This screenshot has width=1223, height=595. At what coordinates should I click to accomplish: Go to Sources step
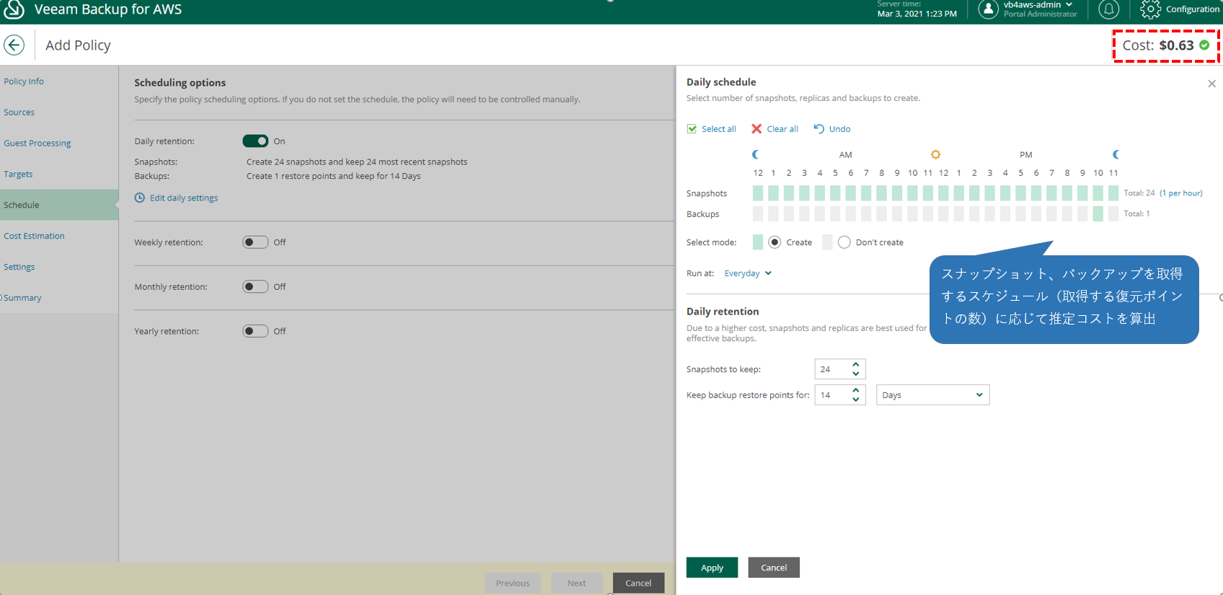19,113
